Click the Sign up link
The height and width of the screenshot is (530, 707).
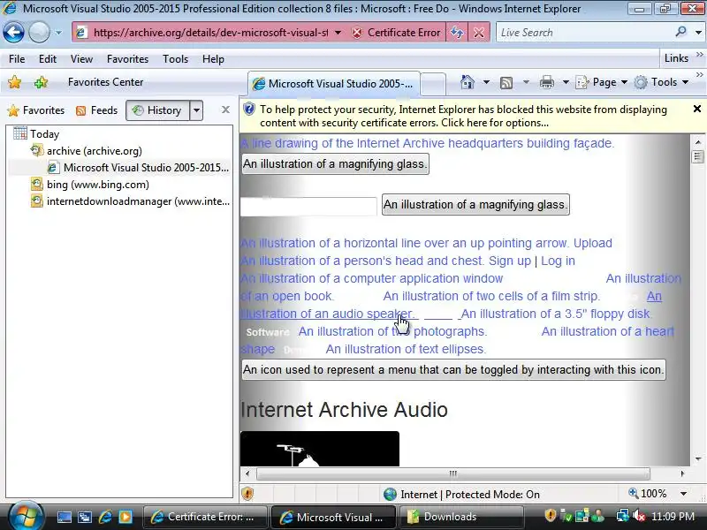tap(510, 261)
